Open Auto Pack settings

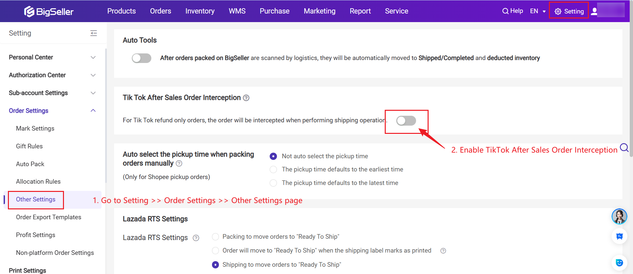30,164
